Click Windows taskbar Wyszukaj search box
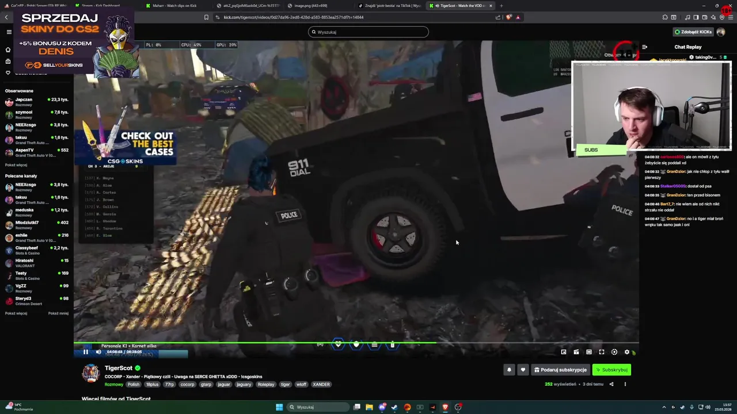The image size is (737, 414). [x=318, y=407]
